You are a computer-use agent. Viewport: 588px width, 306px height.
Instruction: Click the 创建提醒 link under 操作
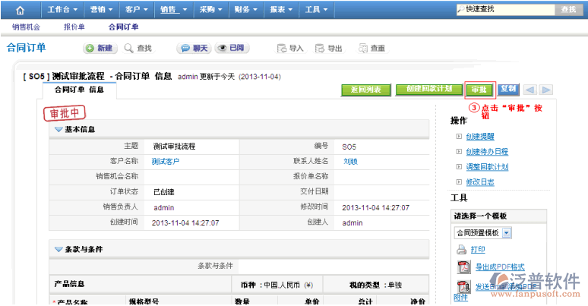tap(480, 136)
